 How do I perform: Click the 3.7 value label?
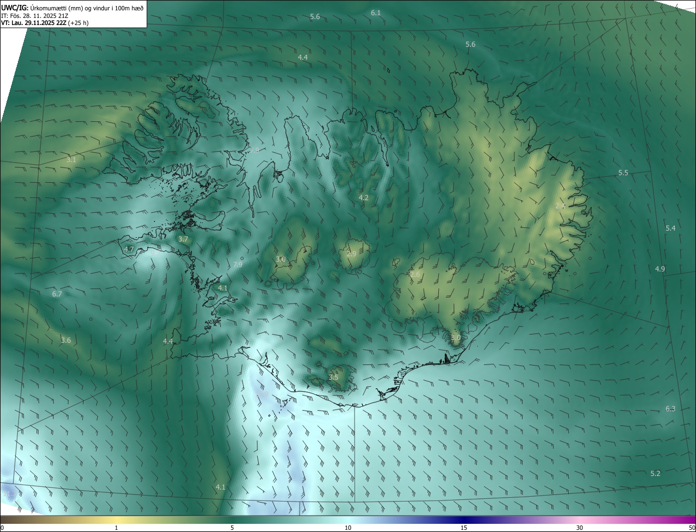183,239
